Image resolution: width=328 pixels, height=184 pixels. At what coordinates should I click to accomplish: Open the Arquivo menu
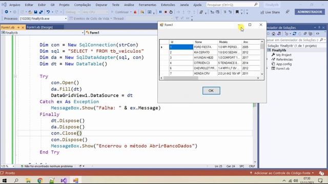point(15,5)
